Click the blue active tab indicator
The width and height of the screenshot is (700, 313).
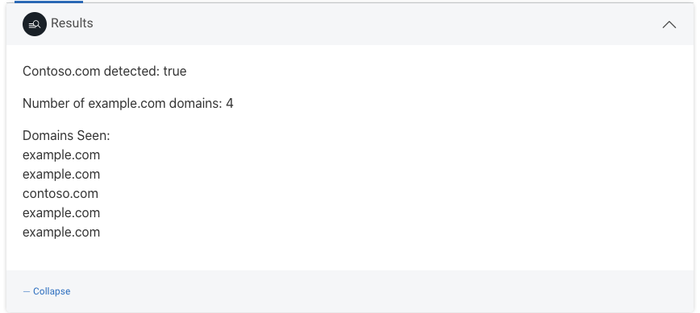(x=48, y=2)
